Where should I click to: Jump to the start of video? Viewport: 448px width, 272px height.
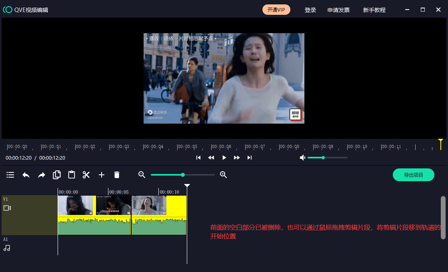(198, 158)
